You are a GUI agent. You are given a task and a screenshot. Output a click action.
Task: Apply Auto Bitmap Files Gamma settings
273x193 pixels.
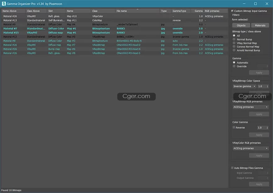point(259,184)
